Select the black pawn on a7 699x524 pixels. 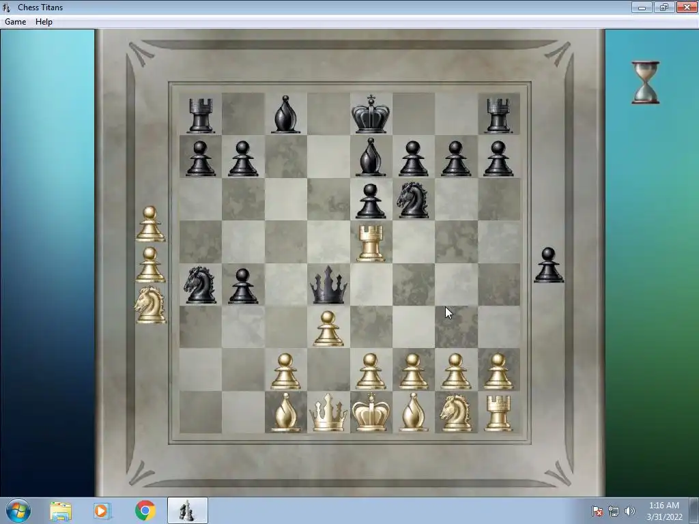(x=201, y=158)
